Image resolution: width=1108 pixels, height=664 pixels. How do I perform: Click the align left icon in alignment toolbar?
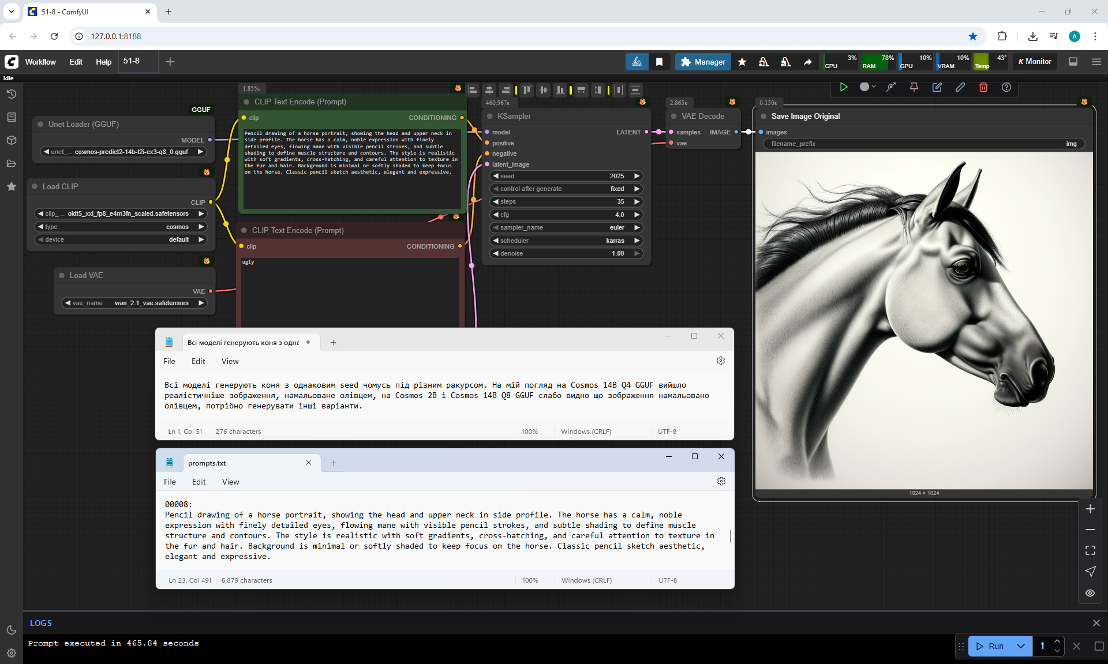click(x=473, y=90)
